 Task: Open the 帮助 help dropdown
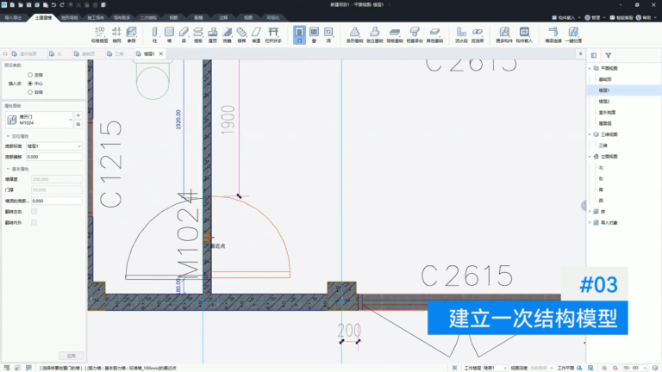(646, 18)
